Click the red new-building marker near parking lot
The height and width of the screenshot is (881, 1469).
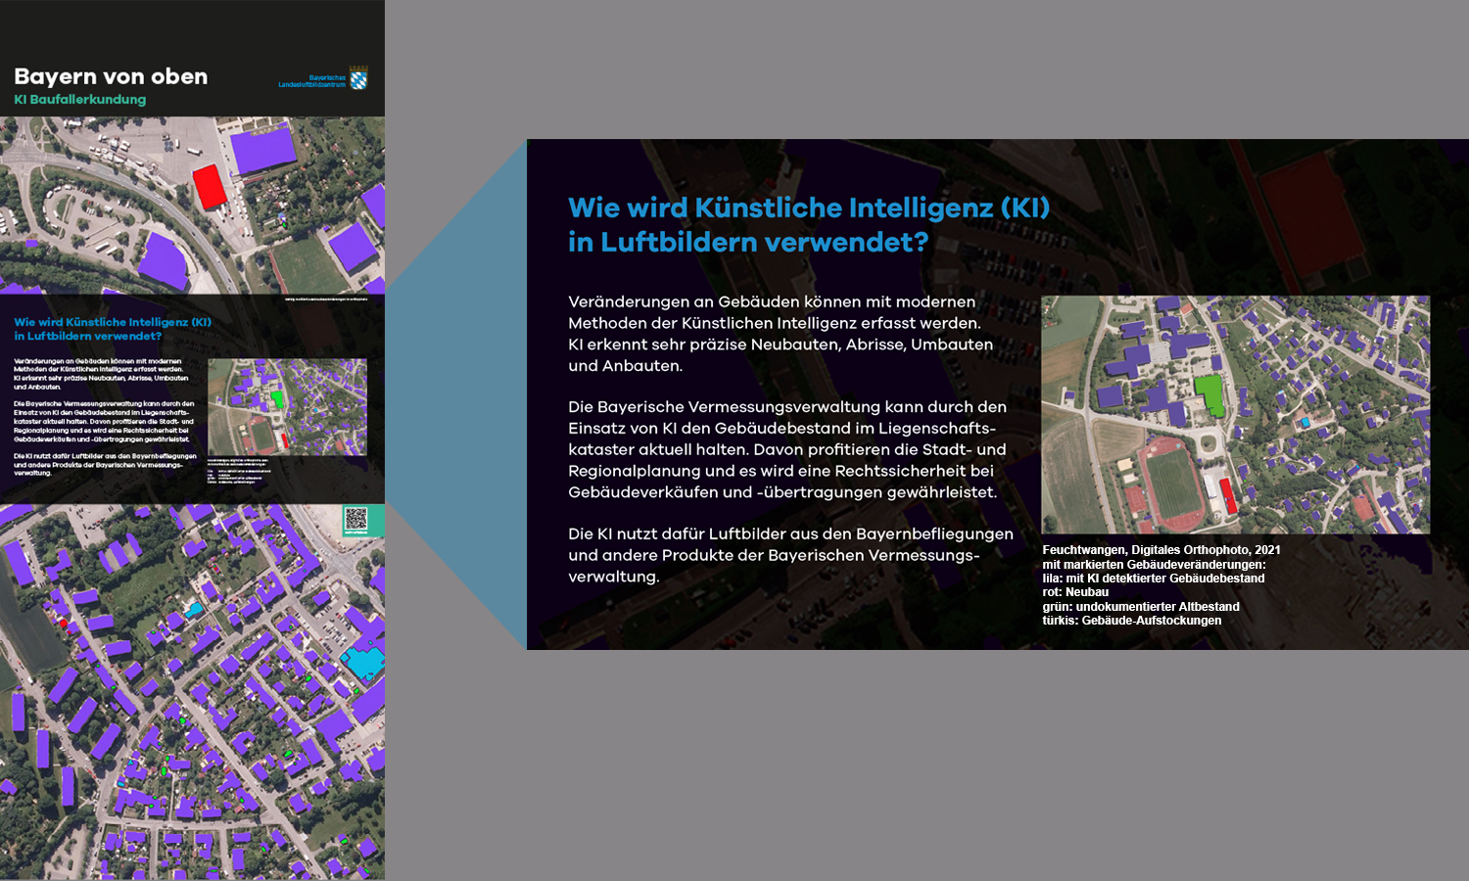[x=209, y=186]
